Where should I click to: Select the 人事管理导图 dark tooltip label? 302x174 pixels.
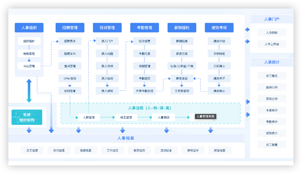point(205,116)
